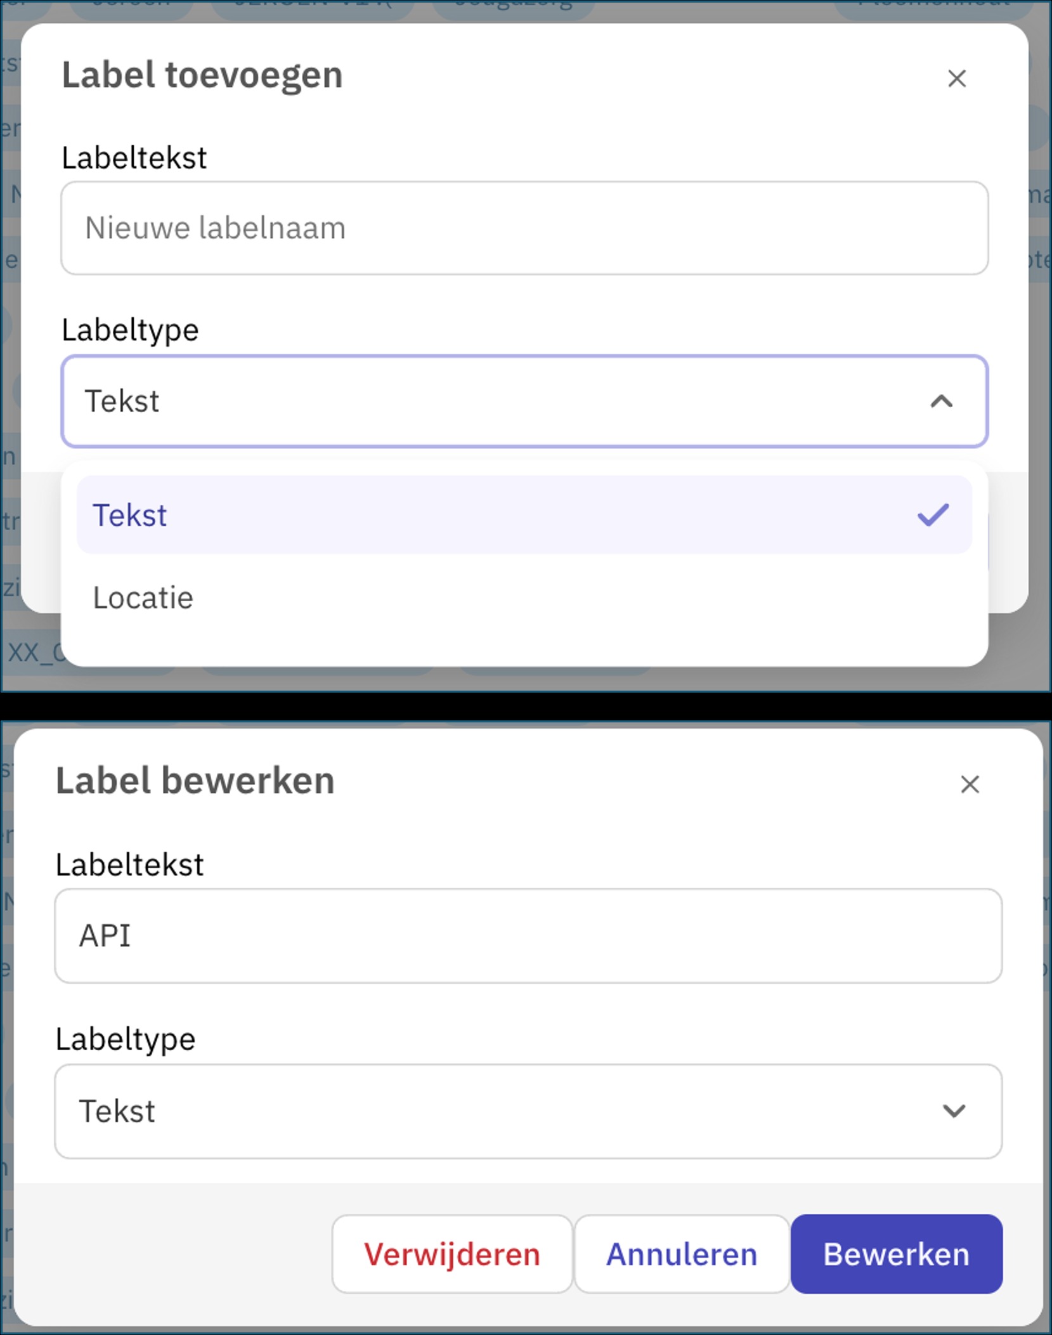Close the Label bewerken dialog

point(970,785)
